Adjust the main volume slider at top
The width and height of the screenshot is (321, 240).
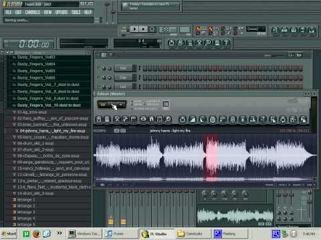point(107,12)
